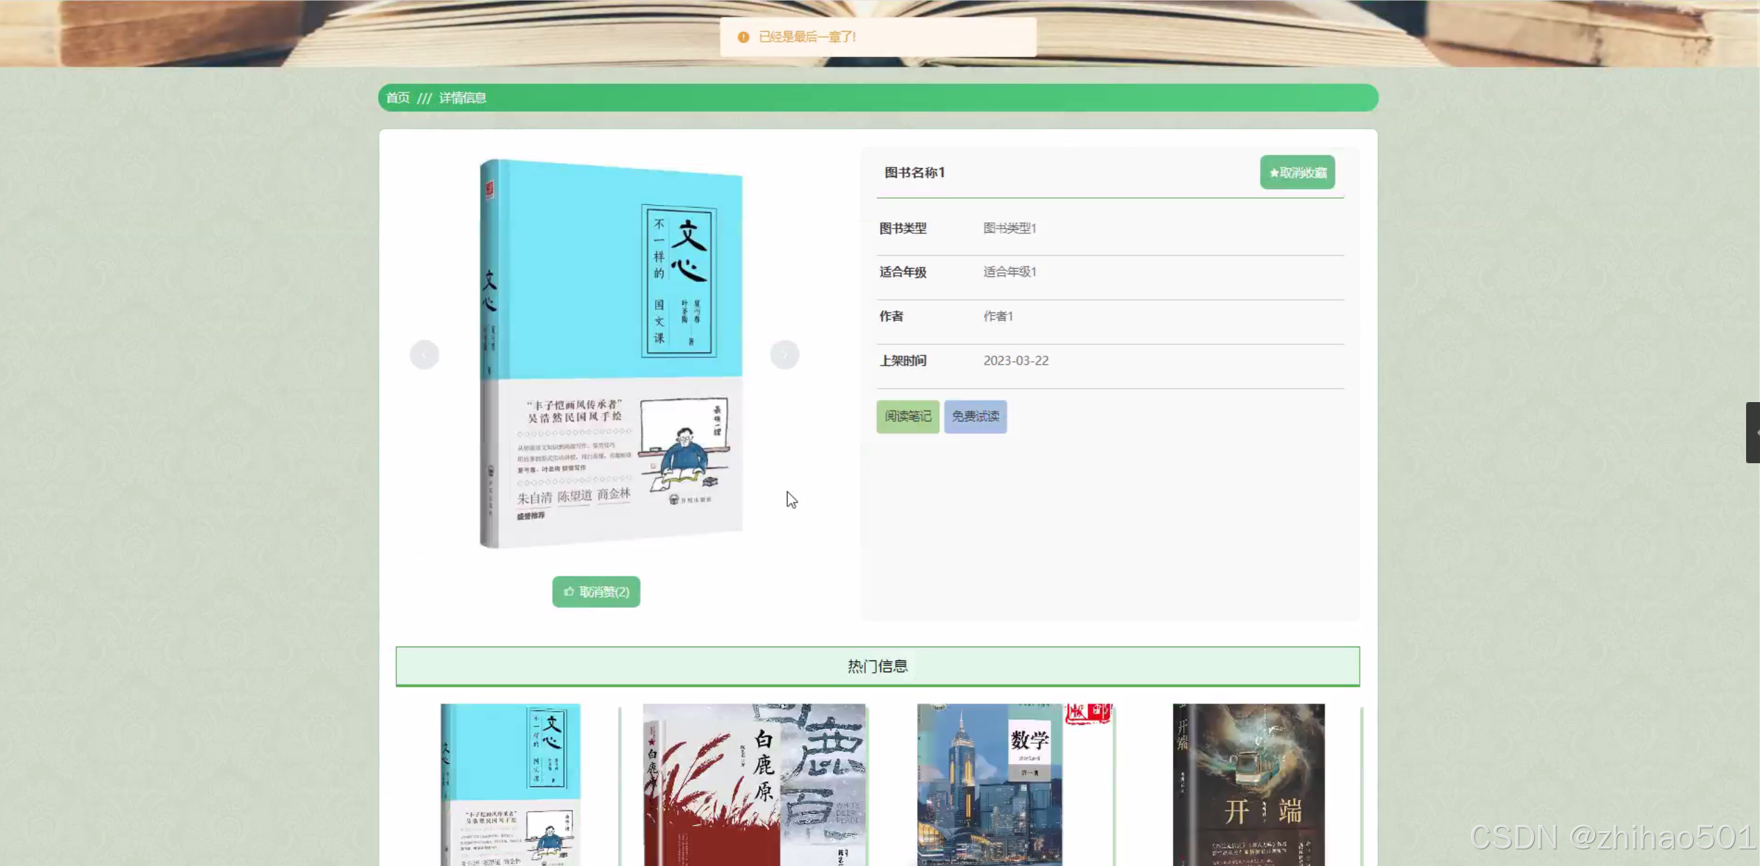Expand the dark side panel handle at right edge
The image size is (1760, 866).
tap(1753, 433)
